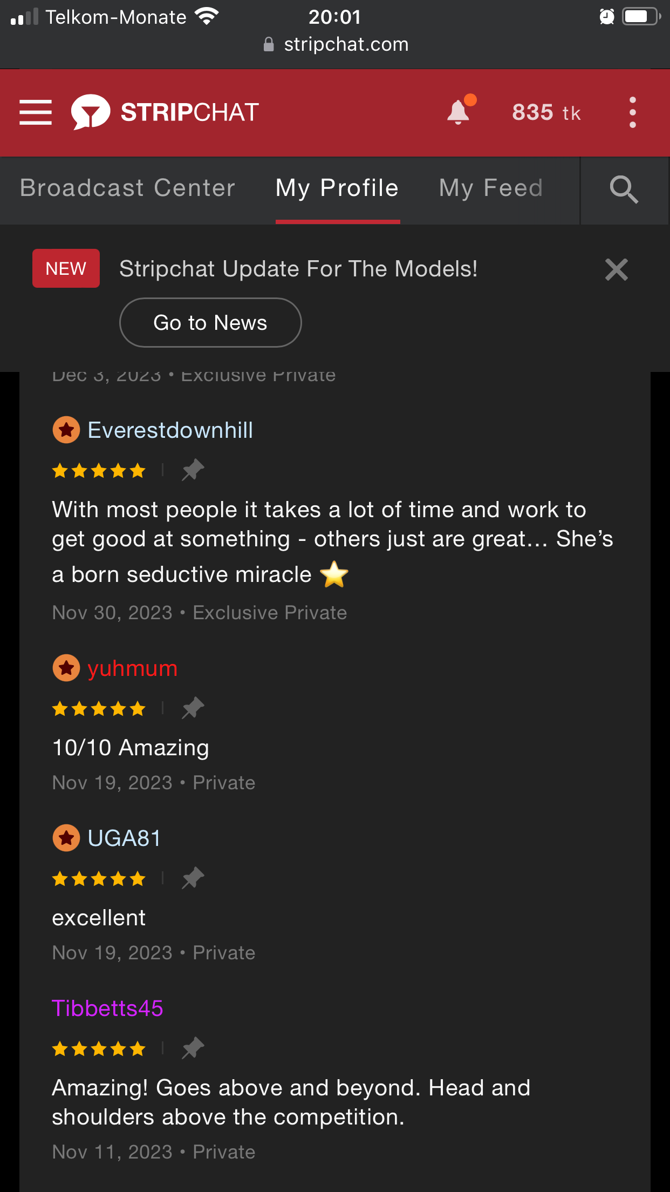Pin Tibbetts45's review
The width and height of the screenshot is (670, 1192).
pyautogui.click(x=193, y=1048)
